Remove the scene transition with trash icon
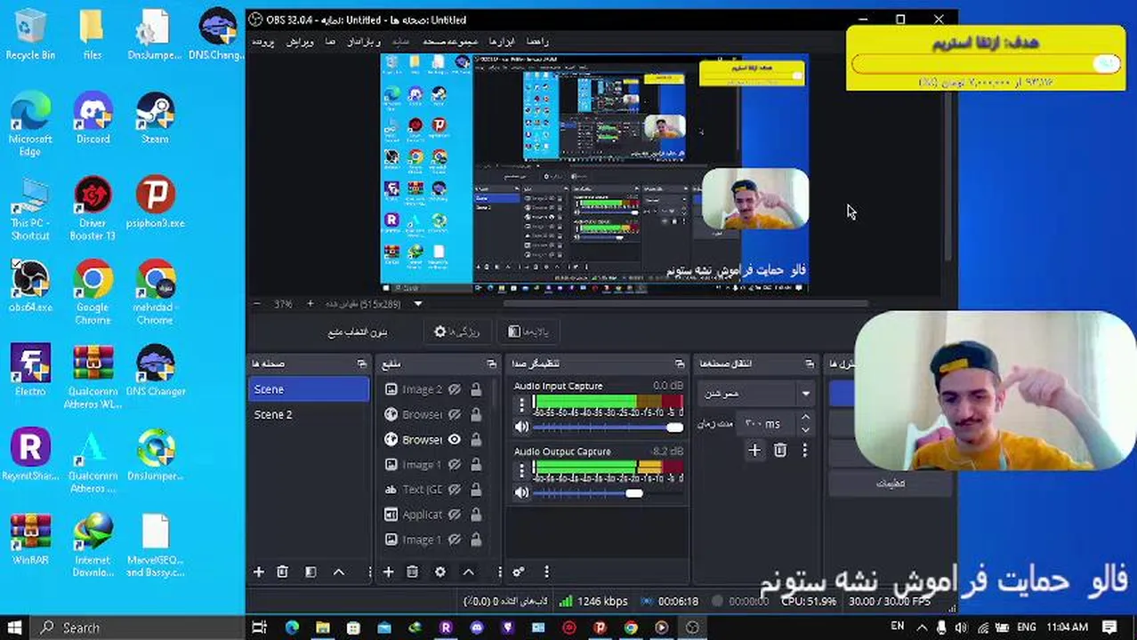Viewport: 1137px width, 640px height. (x=780, y=451)
